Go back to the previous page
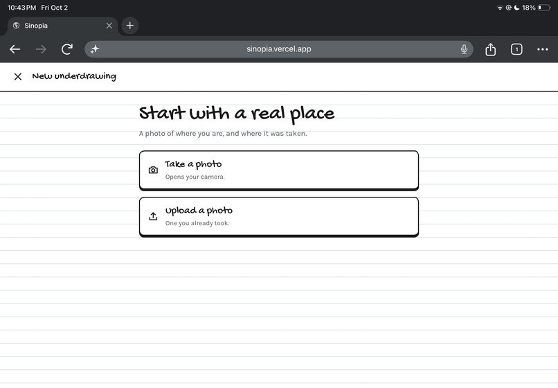The image size is (558, 388). coord(15,49)
